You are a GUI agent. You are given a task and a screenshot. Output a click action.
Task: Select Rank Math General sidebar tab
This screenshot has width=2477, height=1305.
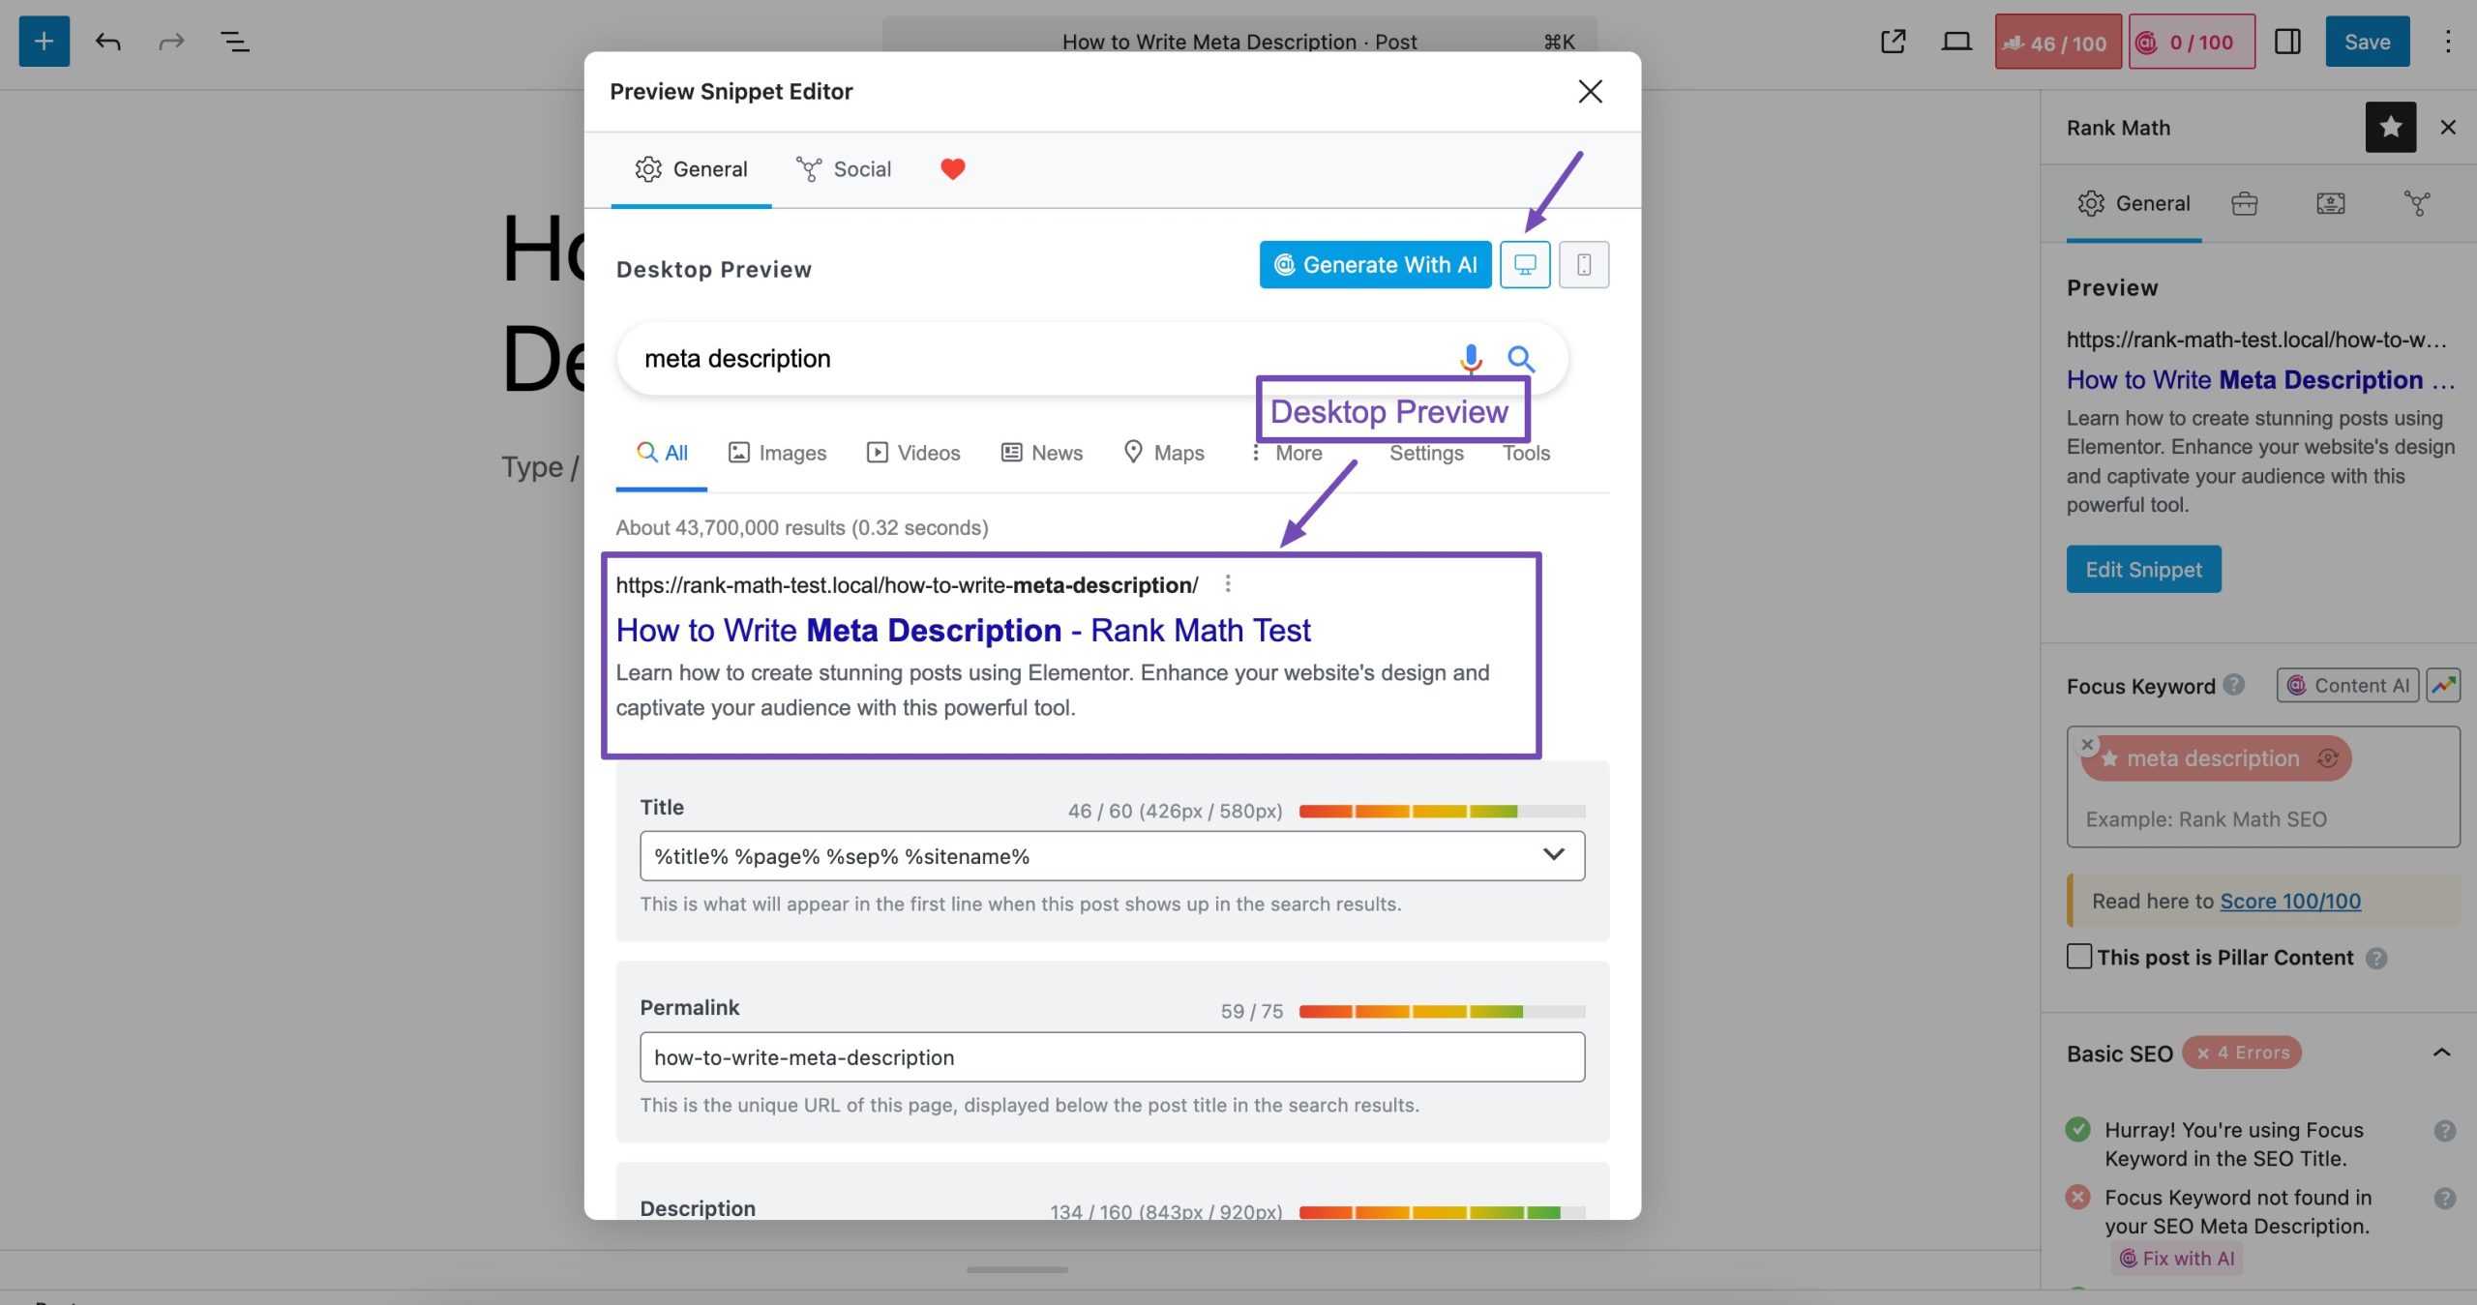point(2134,203)
